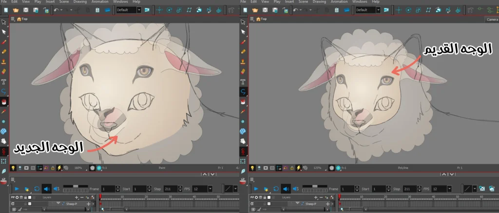Open camera view hamburger menu in right window

click(x=252, y=19)
